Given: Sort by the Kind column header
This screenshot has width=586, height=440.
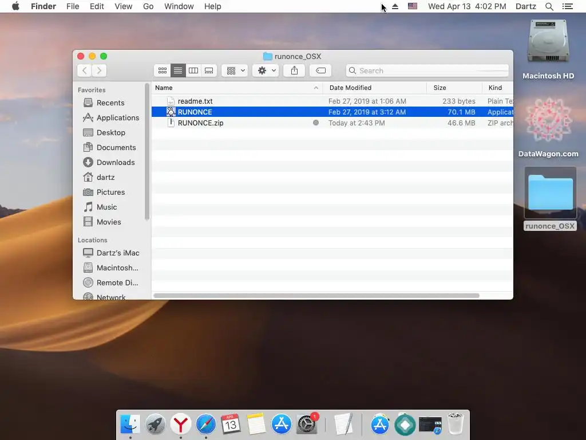Looking at the screenshot, I should click(x=498, y=88).
